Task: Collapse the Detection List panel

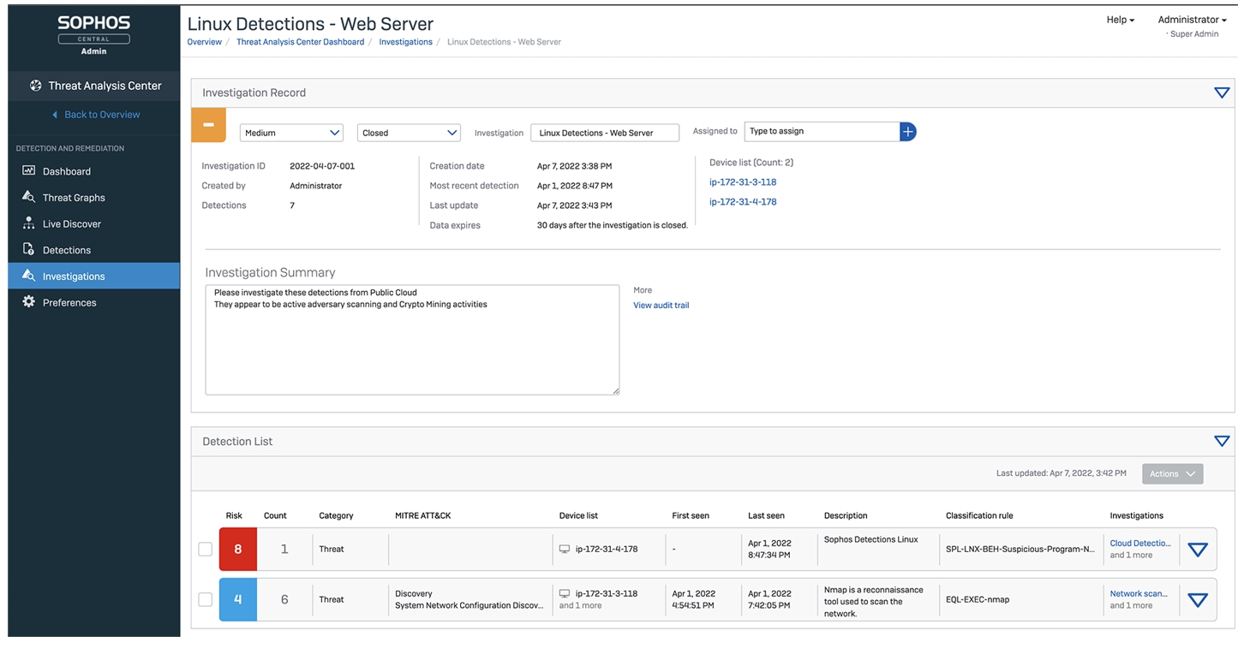Action: click(1222, 441)
